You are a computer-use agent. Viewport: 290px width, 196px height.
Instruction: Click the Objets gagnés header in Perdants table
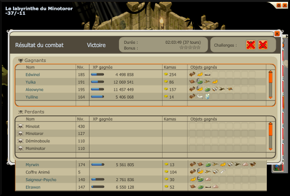[203, 119]
